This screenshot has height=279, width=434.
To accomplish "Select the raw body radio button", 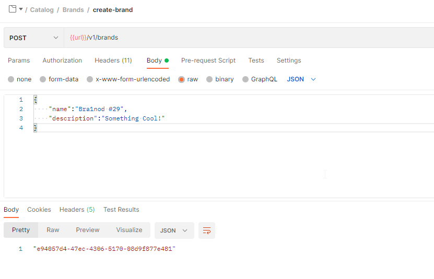I will click(x=182, y=79).
